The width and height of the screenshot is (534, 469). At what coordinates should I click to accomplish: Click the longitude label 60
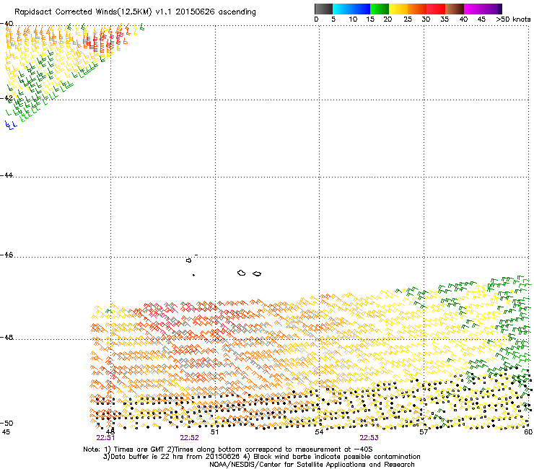pos(528,432)
